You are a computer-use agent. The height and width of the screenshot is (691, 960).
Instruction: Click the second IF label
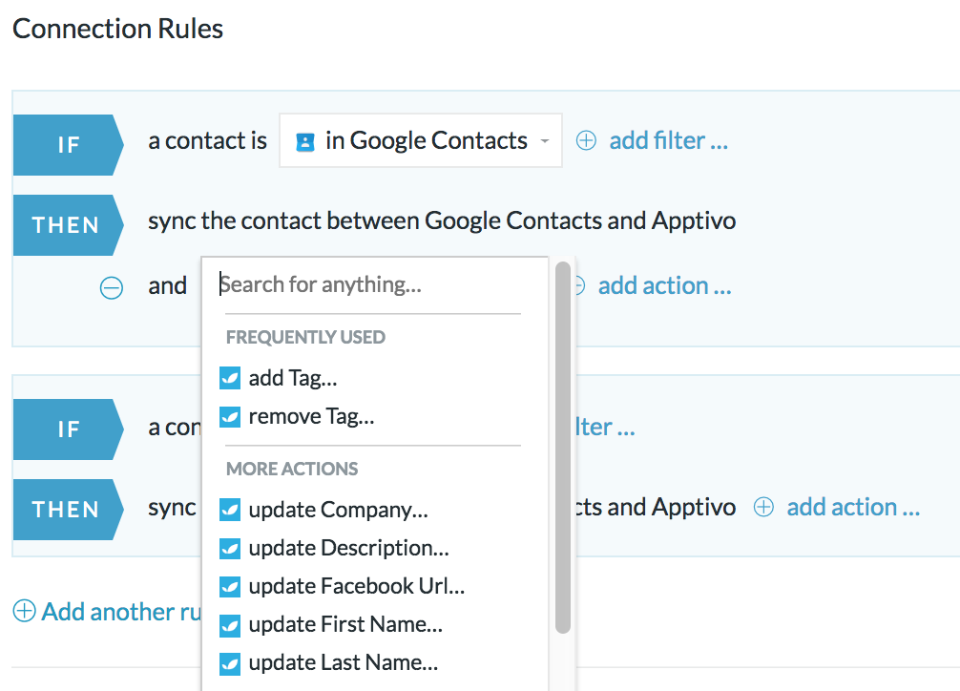pyautogui.click(x=68, y=429)
